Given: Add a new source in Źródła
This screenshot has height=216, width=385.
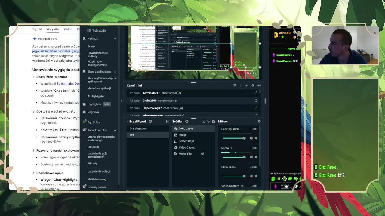Looking at the screenshot, I should point(186,121).
